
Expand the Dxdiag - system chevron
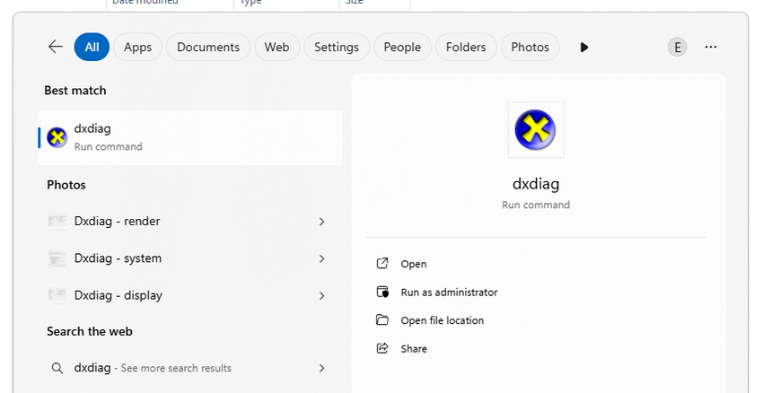pos(321,258)
